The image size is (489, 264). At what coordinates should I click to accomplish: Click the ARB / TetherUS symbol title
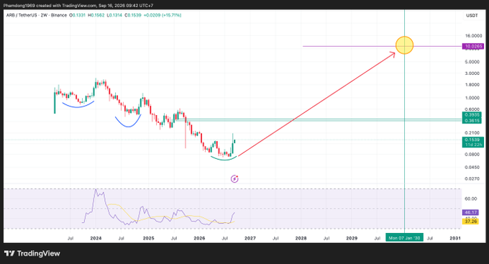tap(21, 15)
